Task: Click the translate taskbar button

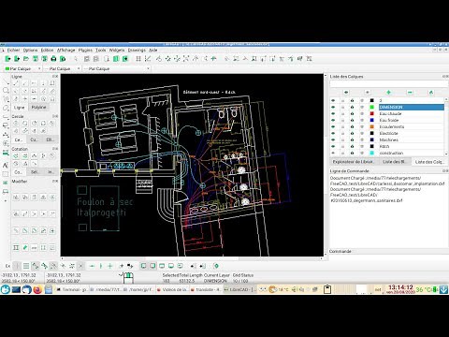Action: tap(206, 289)
